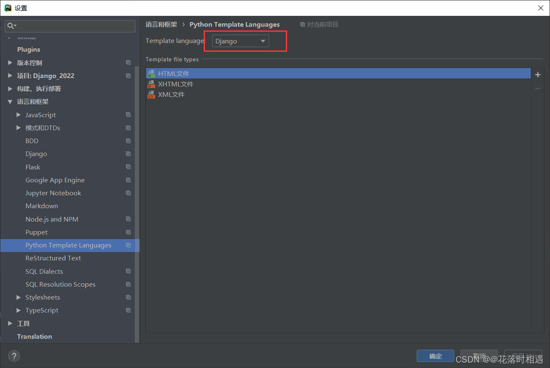Click project-level icon beside Django
550x368 pixels.
pyautogui.click(x=128, y=154)
